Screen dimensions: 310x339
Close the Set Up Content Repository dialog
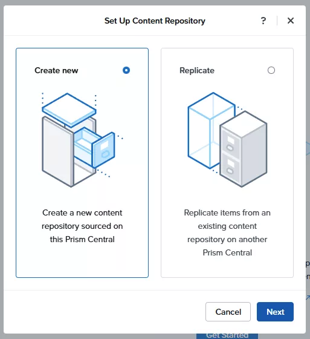291,21
